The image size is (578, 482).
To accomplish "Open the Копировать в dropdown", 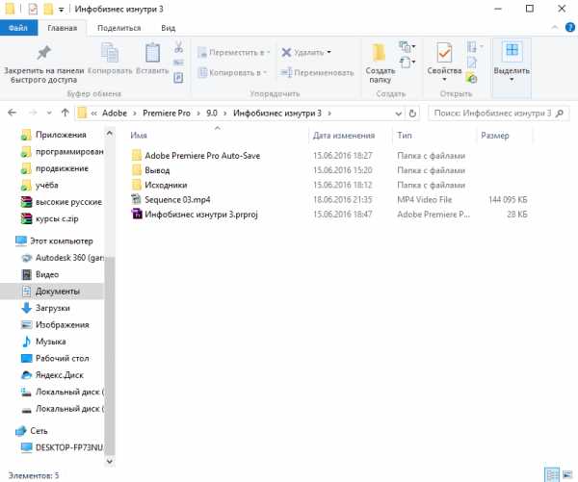I will (234, 72).
